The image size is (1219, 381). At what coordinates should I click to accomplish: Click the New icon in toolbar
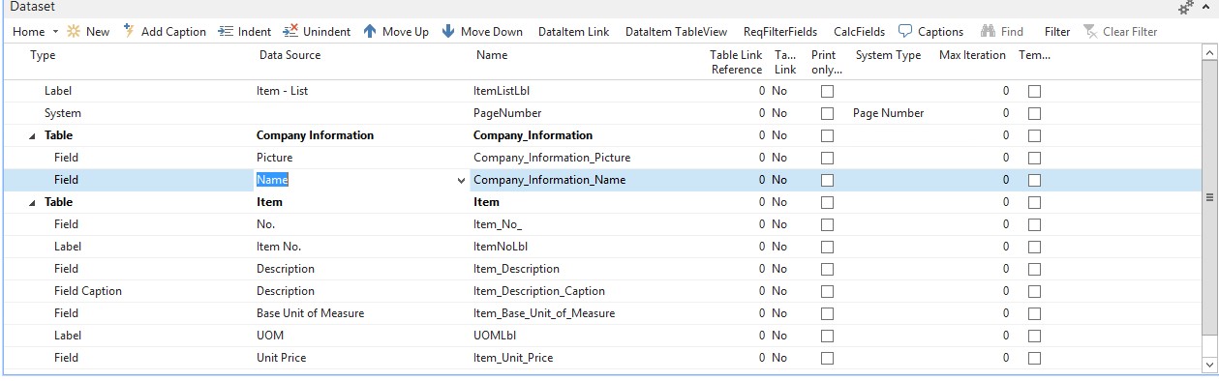74,32
